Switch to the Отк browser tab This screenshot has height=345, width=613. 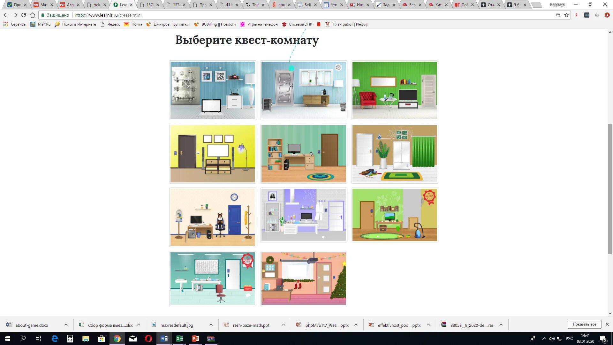point(490,5)
